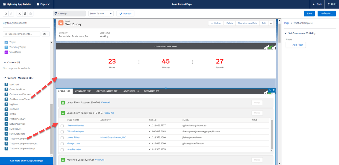Click the Copy icon in toolbar
Image resolution: width=339 pixels, height=165 pixels.
click(25, 14)
